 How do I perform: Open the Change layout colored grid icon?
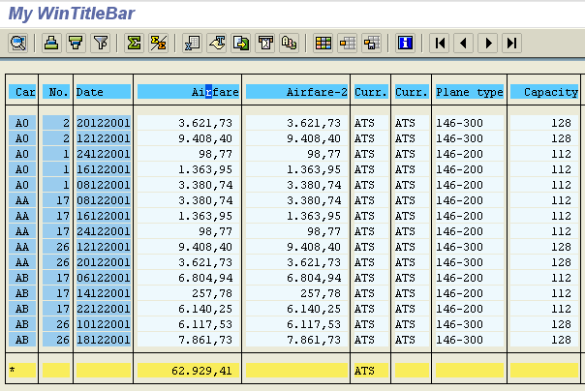point(323,43)
